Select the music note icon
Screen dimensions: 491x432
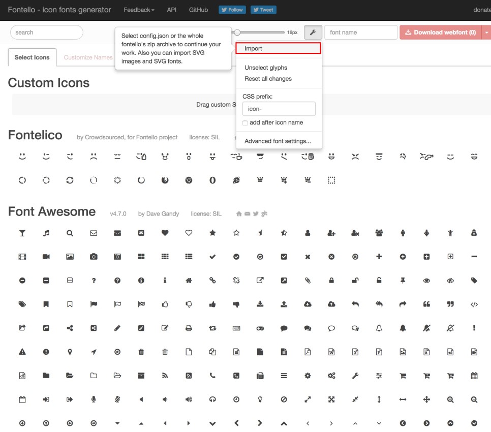click(x=46, y=233)
